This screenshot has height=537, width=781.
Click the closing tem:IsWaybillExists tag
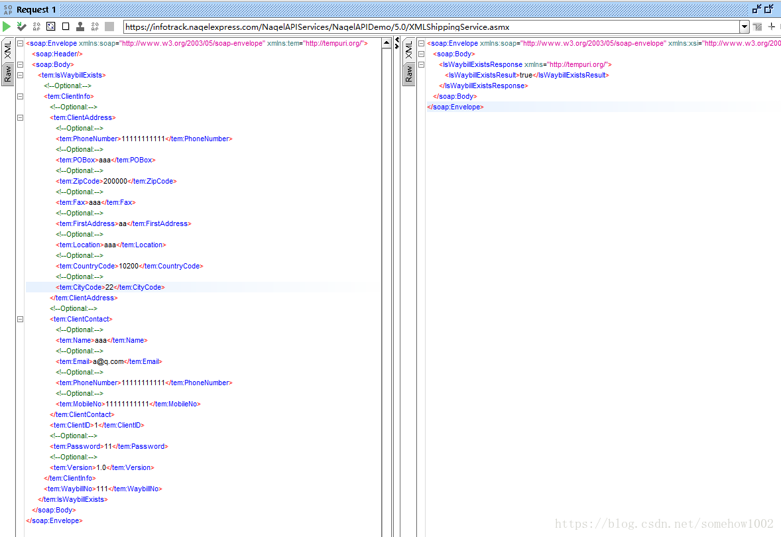coord(73,499)
